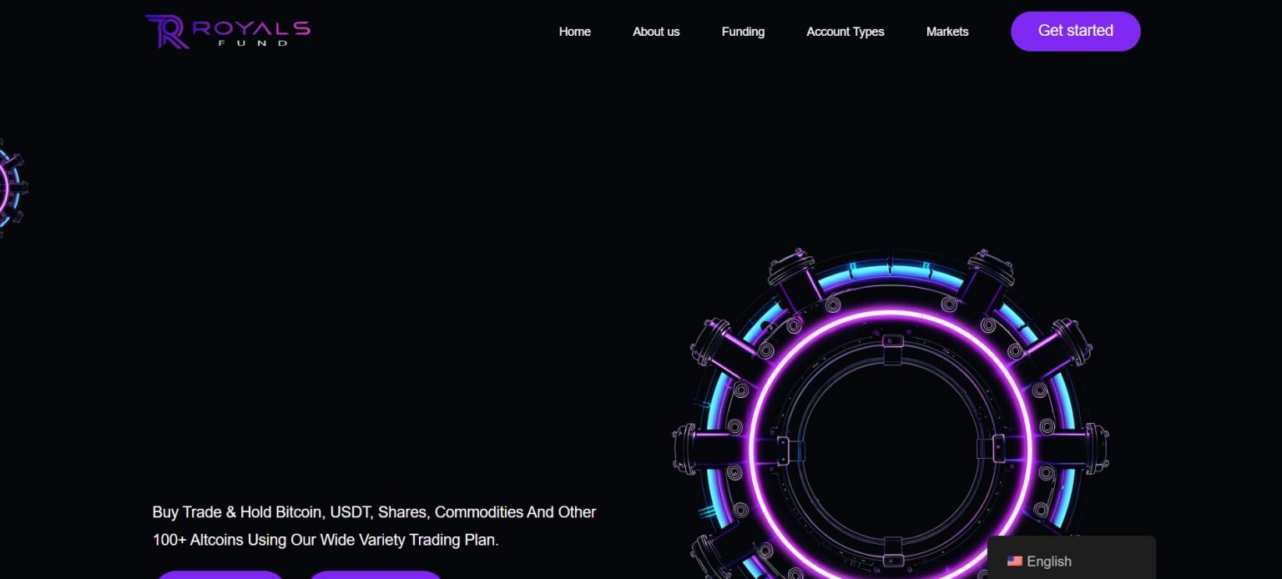Select Funding in the navigation bar
Viewport: 1282px width, 579px height.
[x=743, y=32]
